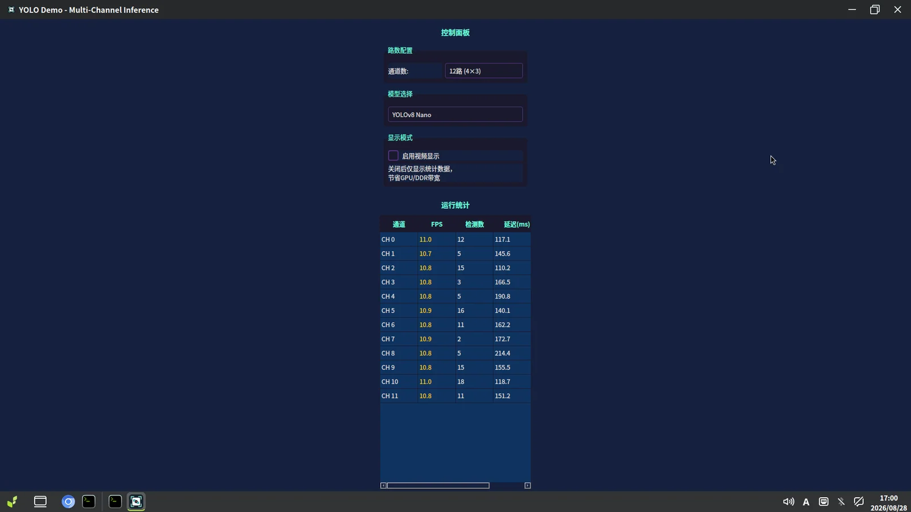Open the start menu leaf icon
Viewport: 911px width, 512px height.
pyautogui.click(x=12, y=502)
